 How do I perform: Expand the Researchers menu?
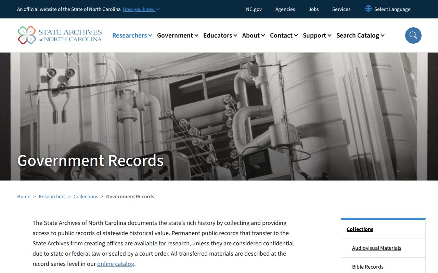click(x=132, y=35)
